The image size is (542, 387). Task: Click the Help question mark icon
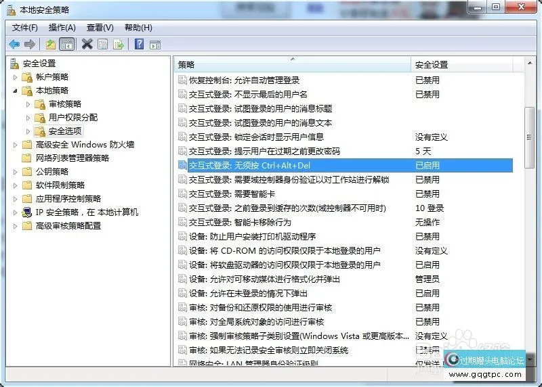point(139,44)
